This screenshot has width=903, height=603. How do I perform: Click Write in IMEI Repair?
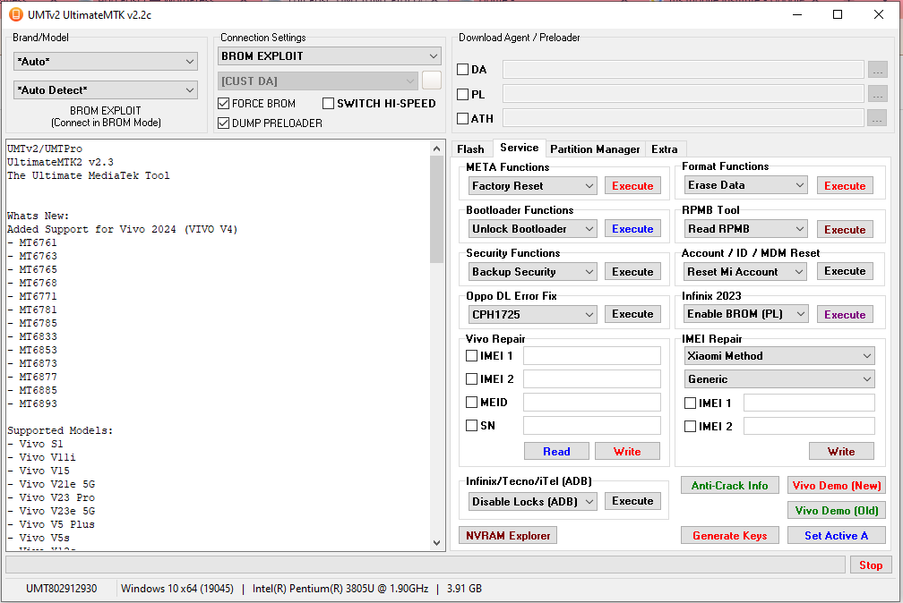(841, 452)
